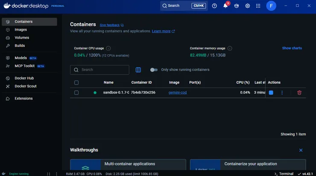
Task: Click the CPU usage info icon
Action: (108, 48)
